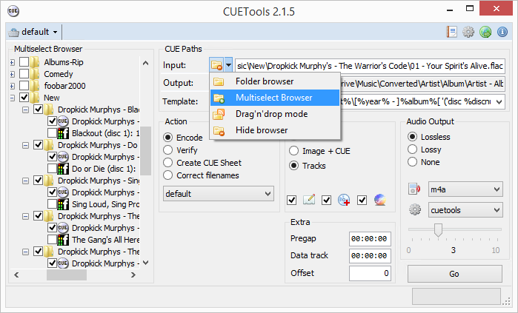Click the Offset value field
Screen dimensions: 518x313
tap(370, 273)
